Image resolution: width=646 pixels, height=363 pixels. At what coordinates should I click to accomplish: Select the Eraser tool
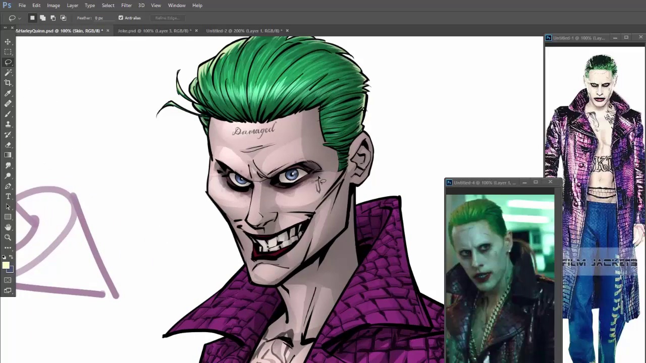8,145
